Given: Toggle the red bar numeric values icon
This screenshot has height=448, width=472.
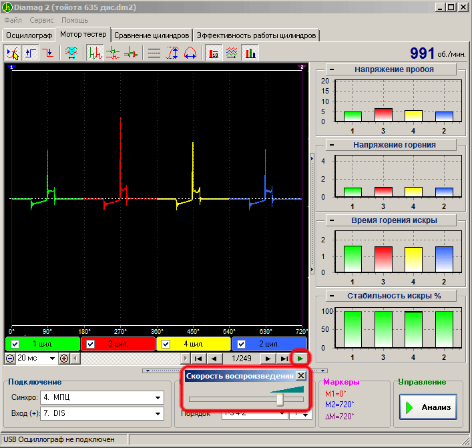Looking at the screenshot, I should [214, 53].
